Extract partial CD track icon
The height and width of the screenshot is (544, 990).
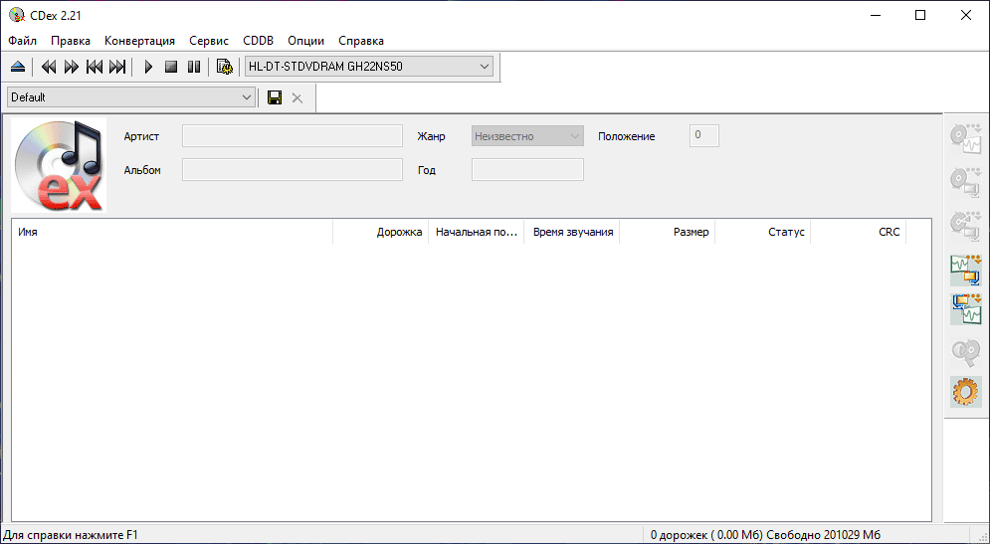tap(966, 227)
